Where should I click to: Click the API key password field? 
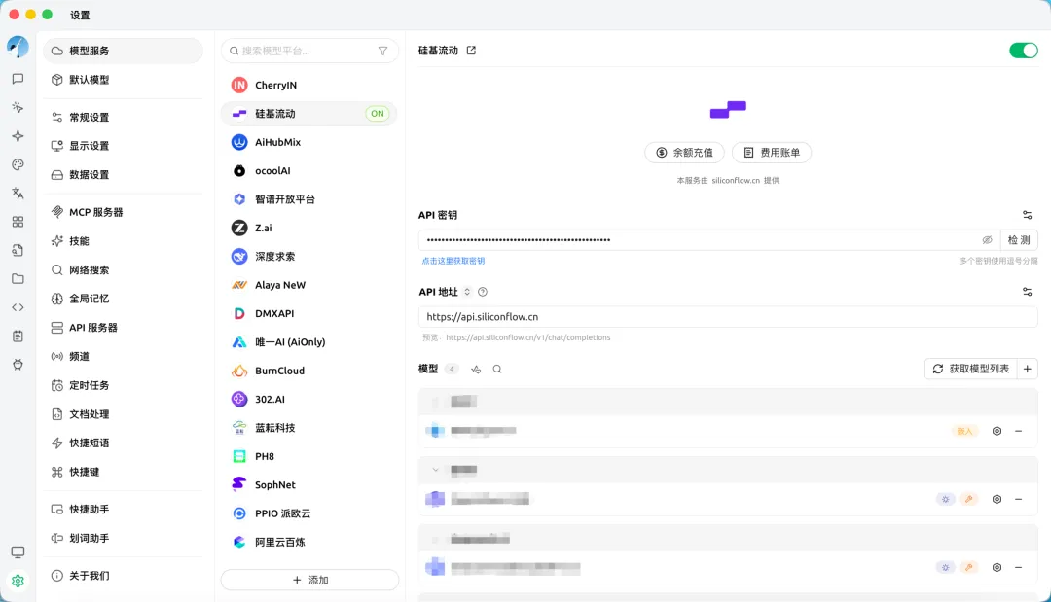point(701,239)
